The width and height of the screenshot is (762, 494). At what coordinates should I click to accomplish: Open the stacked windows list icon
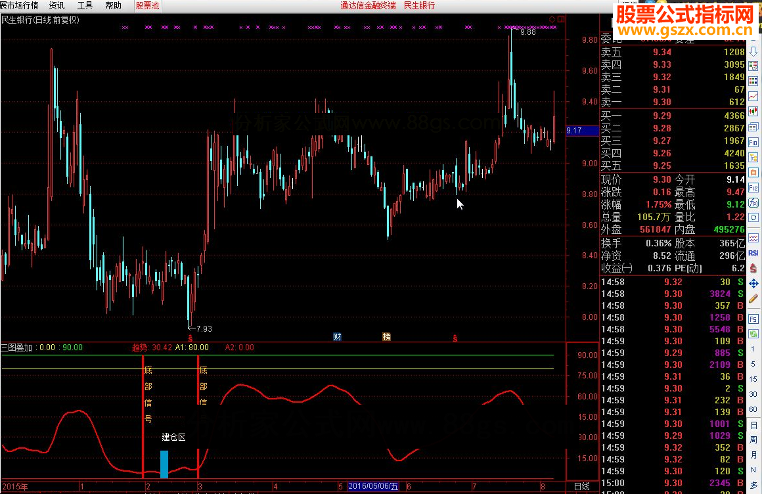click(753, 127)
